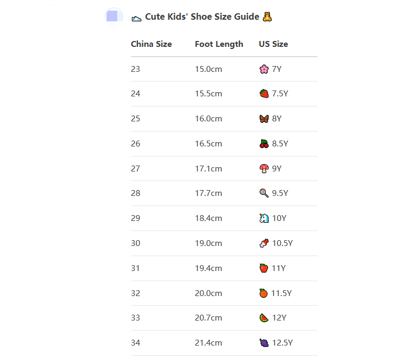Screen dimensions: 398x361
Task: Click the teddy bear emoji in the title
Action: [x=267, y=17]
